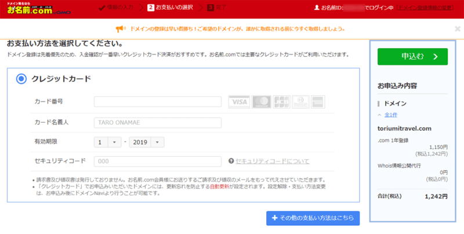Click the セキュリティコード input field

(158, 161)
